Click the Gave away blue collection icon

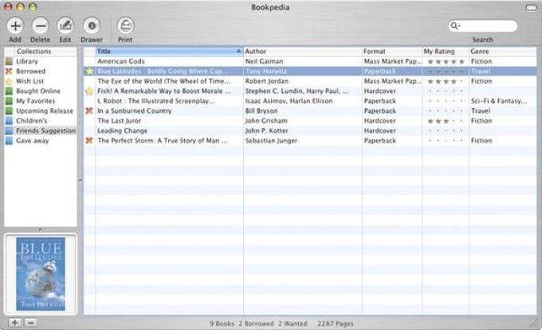point(9,141)
